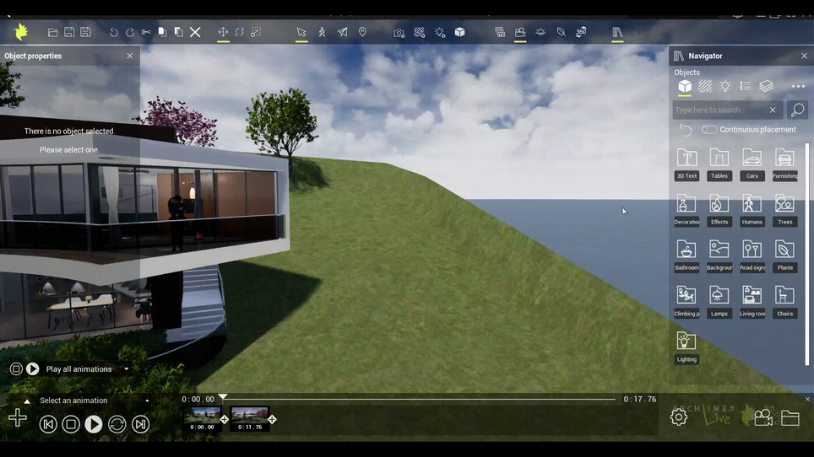The height and width of the screenshot is (457, 814).
Task: Add a new keyframe with plus icon
Action: pyautogui.click(x=18, y=417)
